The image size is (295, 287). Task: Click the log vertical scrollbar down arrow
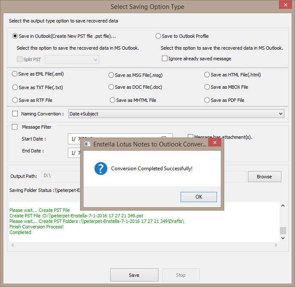[x=283, y=239]
